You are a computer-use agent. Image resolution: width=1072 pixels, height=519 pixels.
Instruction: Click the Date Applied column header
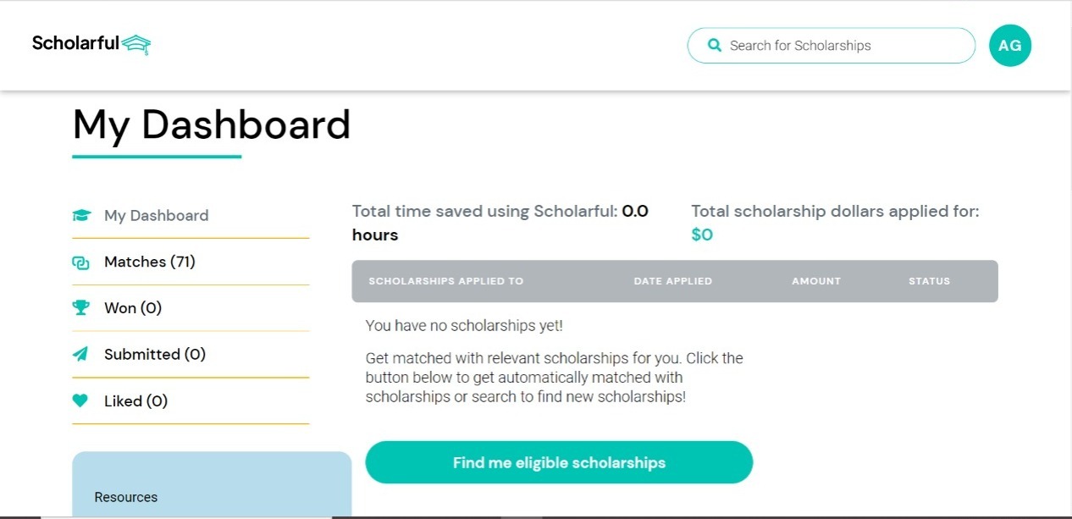coord(673,281)
